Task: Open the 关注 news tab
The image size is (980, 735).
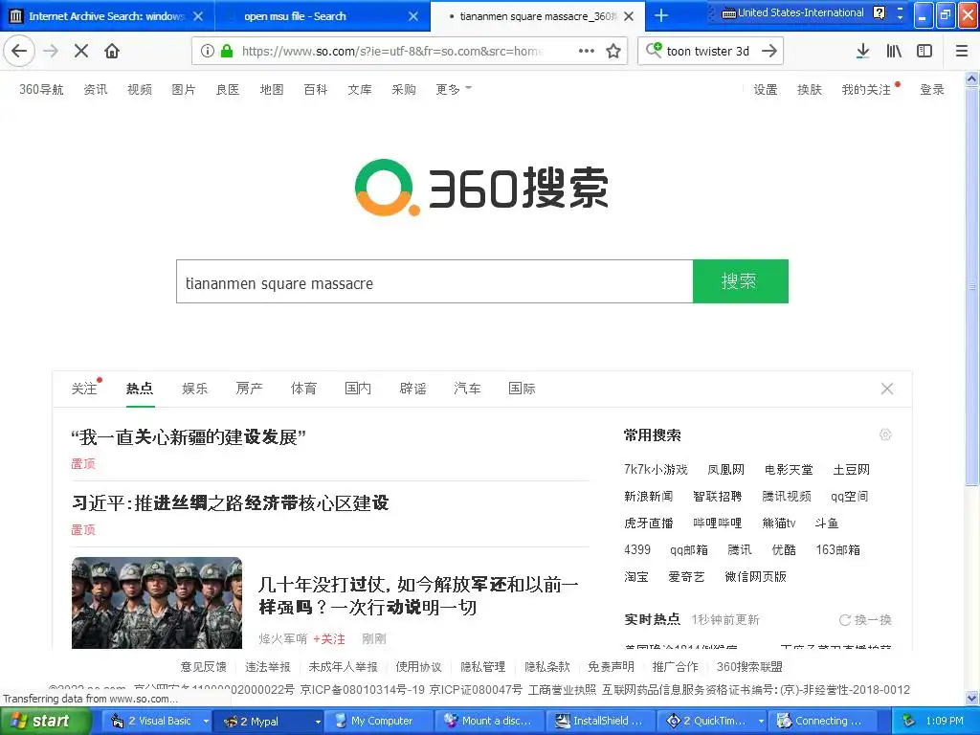Action: [x=84, y=389]
